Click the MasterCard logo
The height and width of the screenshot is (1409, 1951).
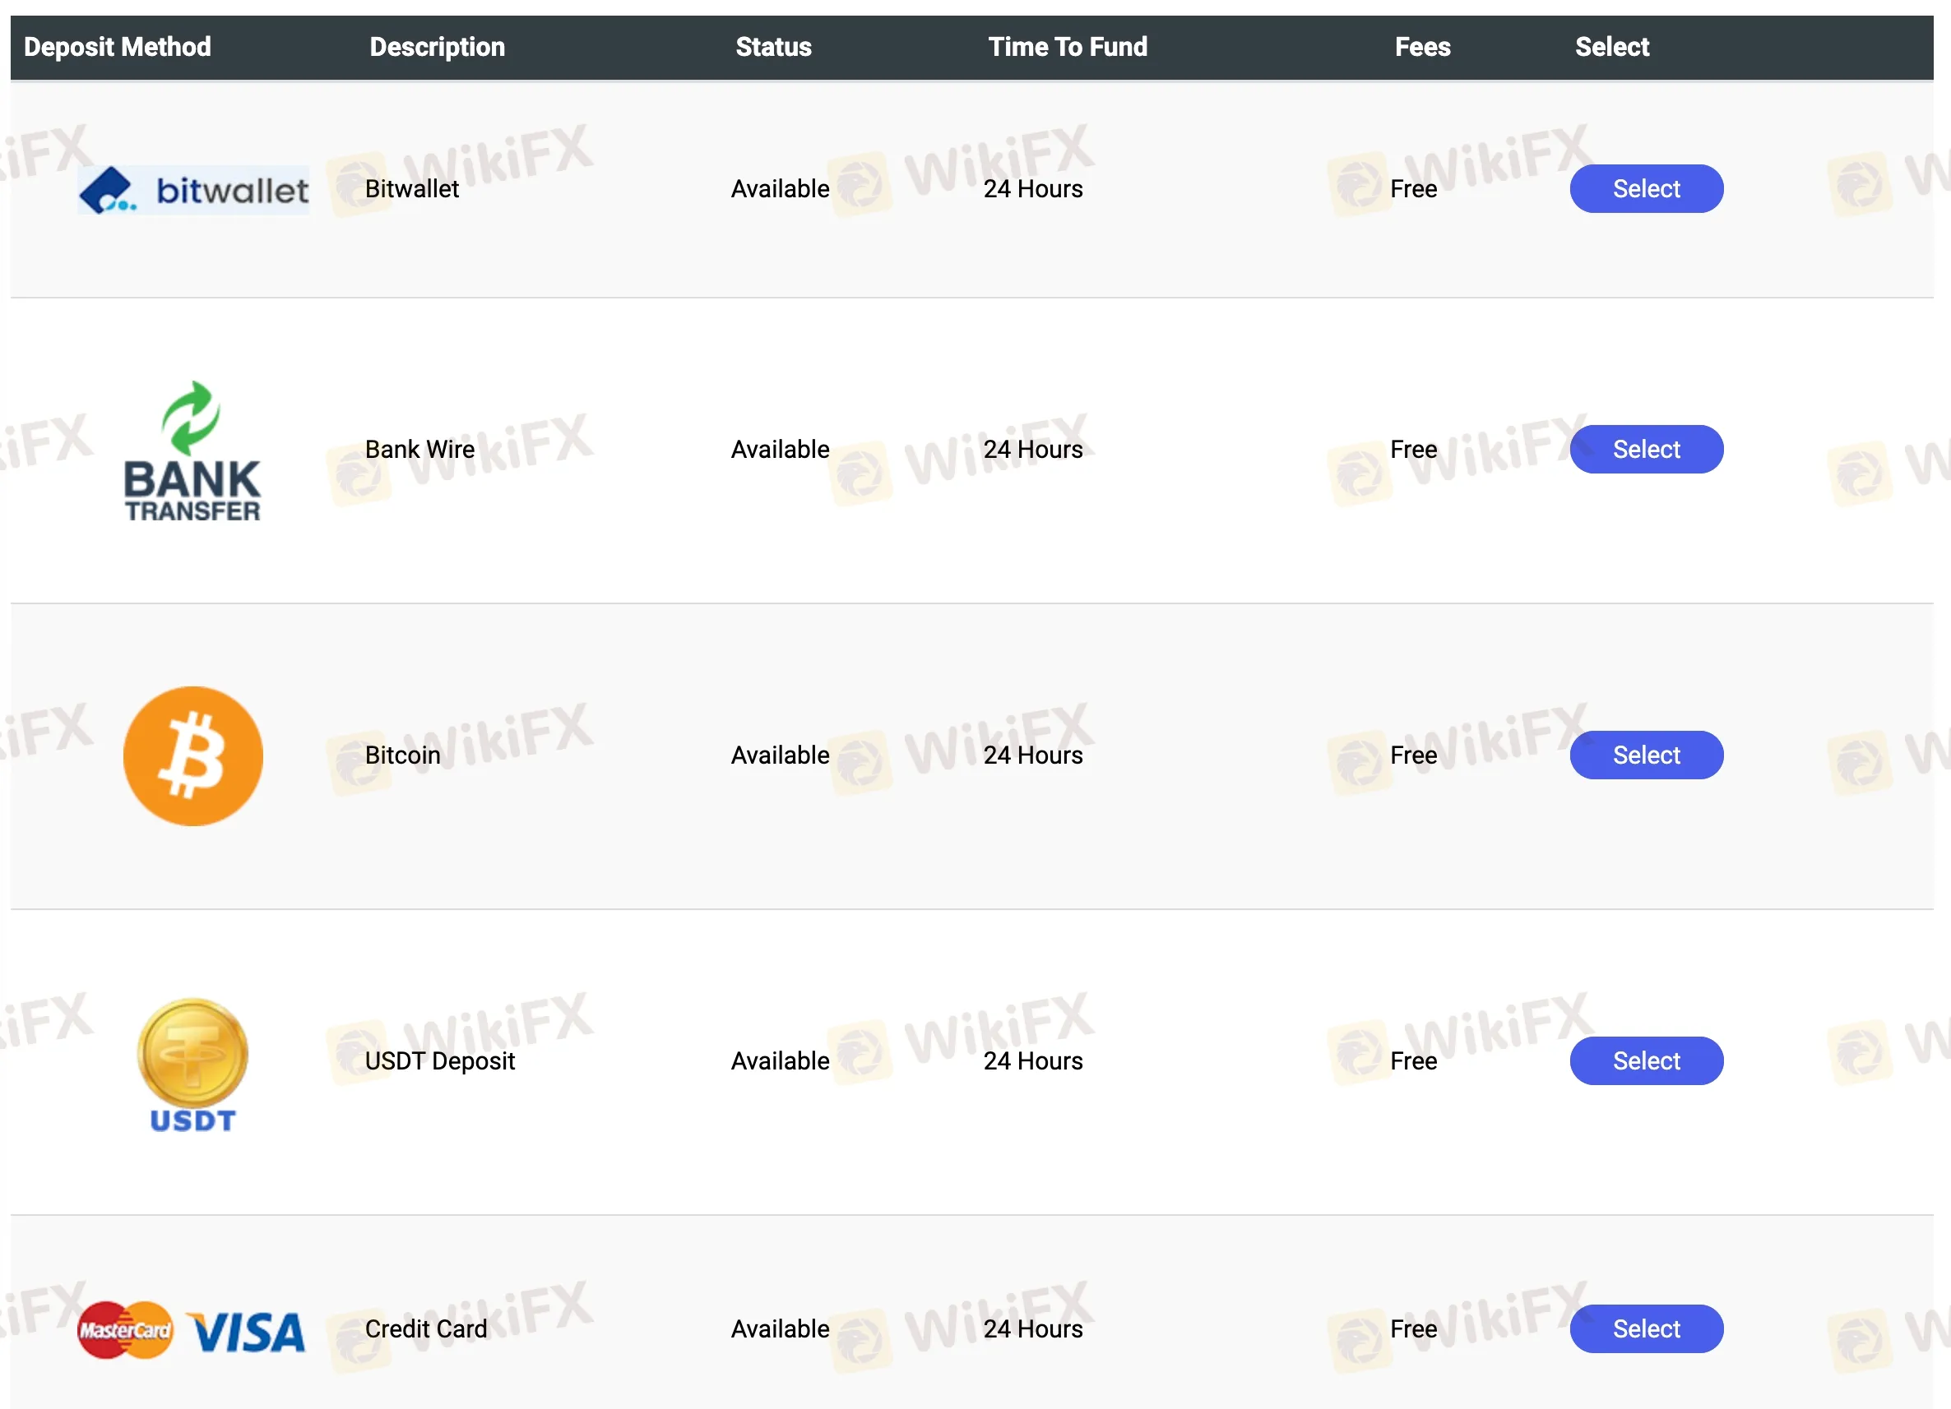pyautogui.click(x=125, y=1330)
